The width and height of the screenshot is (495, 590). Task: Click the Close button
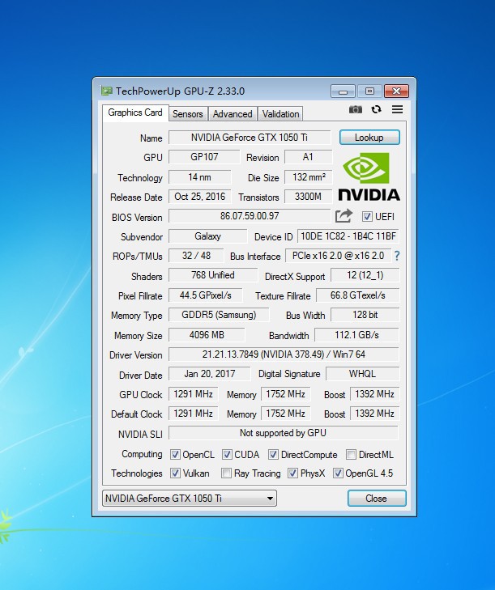(x=377, y=499)
